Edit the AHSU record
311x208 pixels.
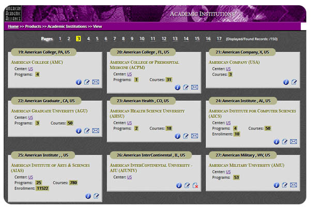(185, 136)
